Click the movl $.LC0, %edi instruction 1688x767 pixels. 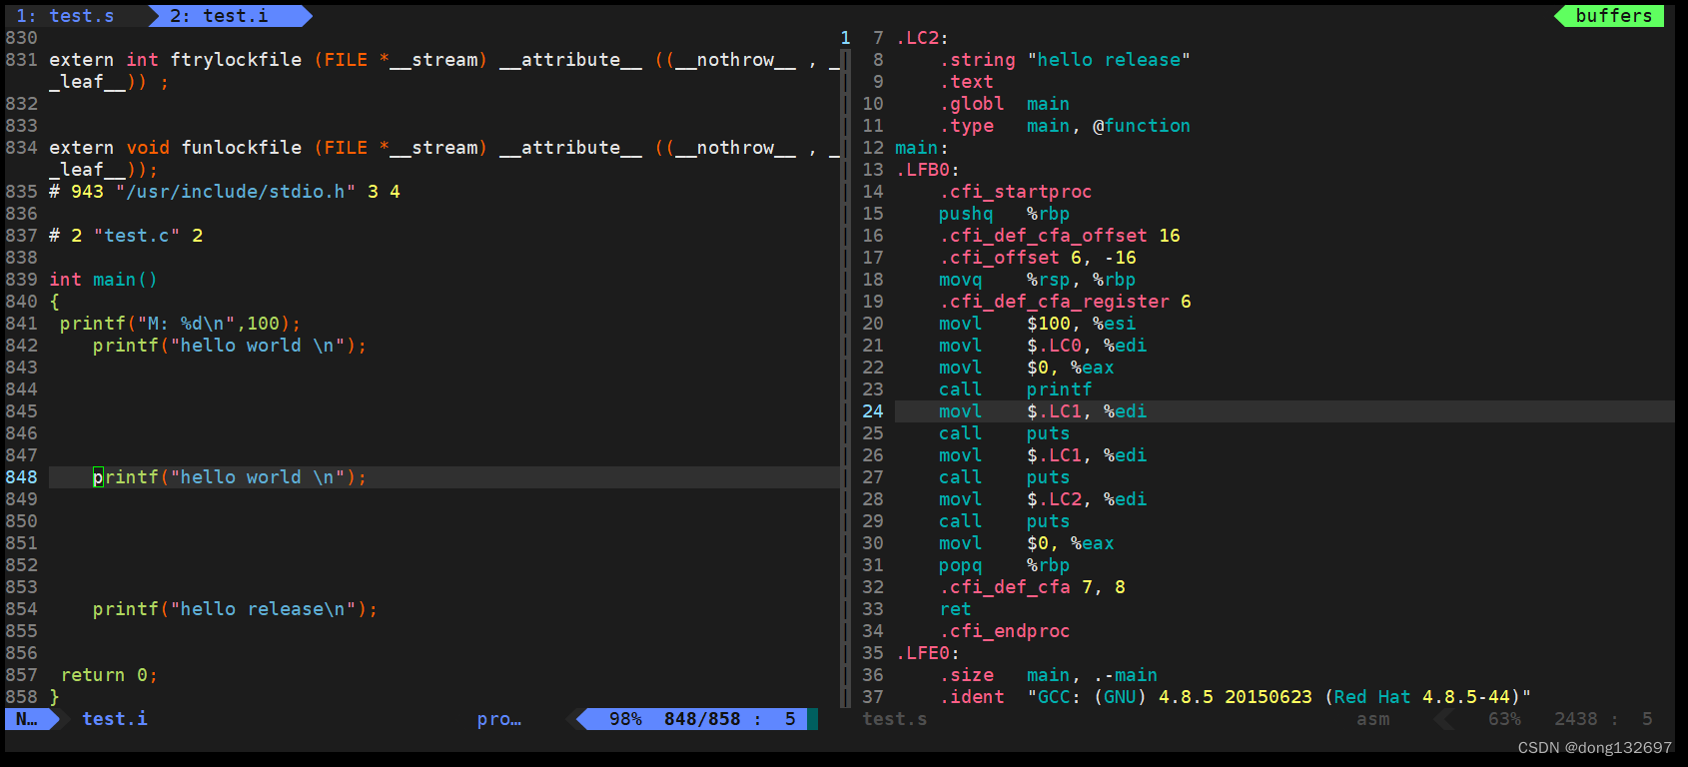(x=1043, y=346)
